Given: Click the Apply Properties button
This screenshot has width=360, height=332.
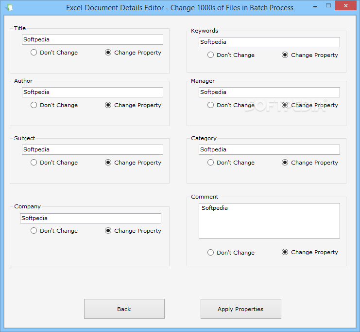Looking at the screenshot, I should [x=241, y=309].
